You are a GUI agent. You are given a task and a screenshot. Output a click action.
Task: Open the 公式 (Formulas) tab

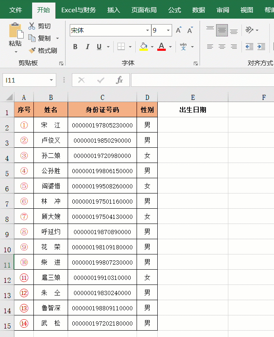point(174,10)
